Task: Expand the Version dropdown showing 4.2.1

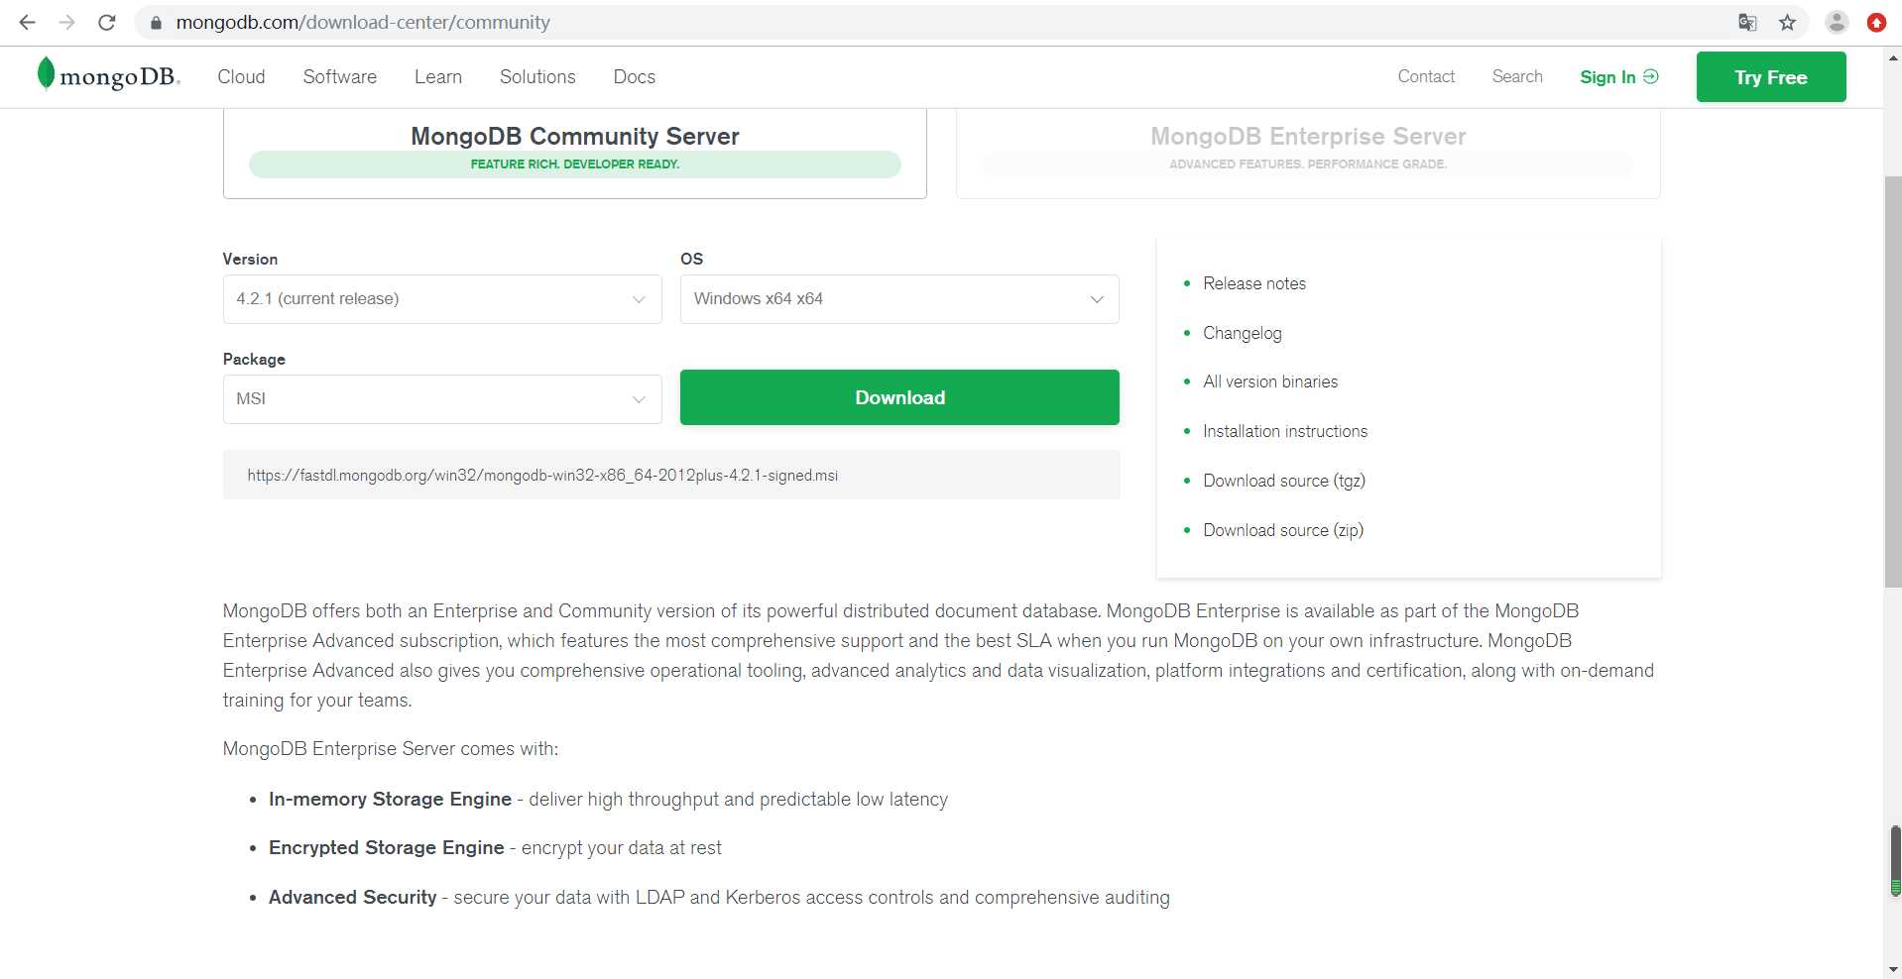Action: 442,299
